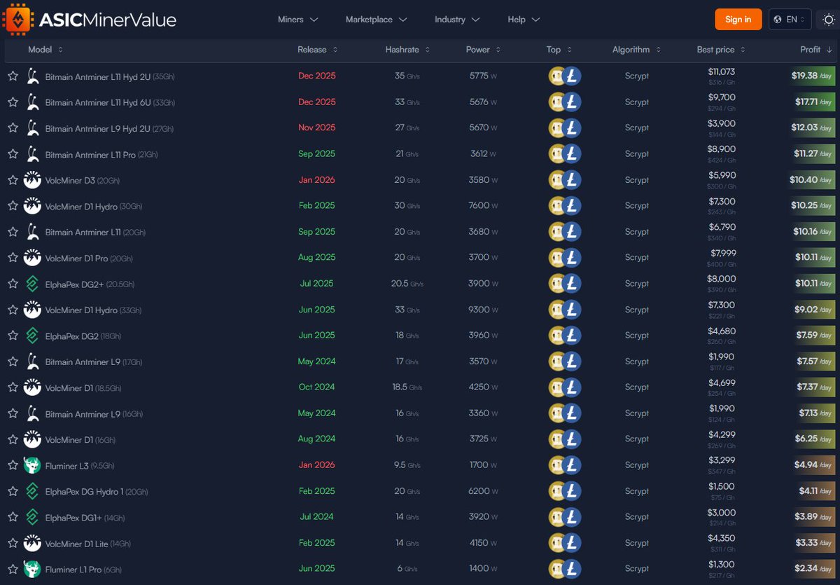Expand the Industry menu
This screenshot has width=840, height=585.
[x=457, y=20]
